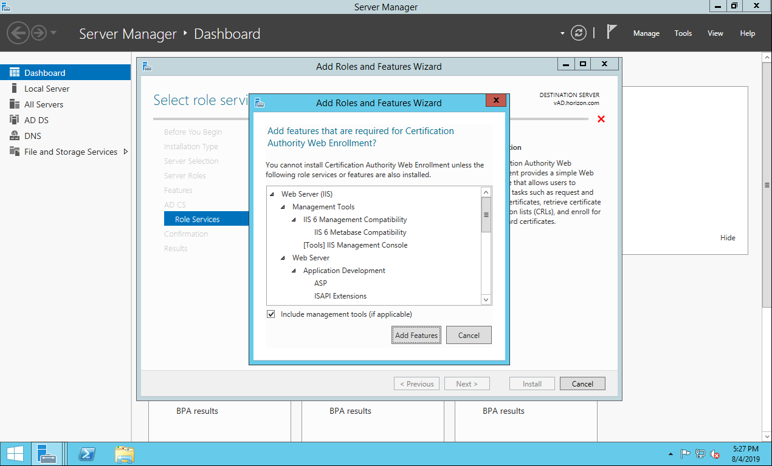Open File Explorer from the taskbar
Viewport: 772px width, 466px height.
pyautogui.click(x=125, y=454)
